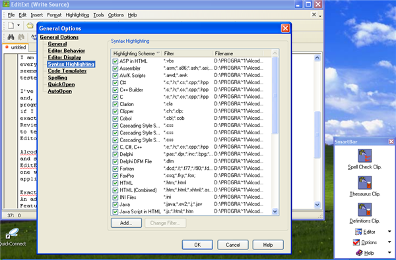The width and height of the screenshot is (396, 260).
Task: Toggle the Delphi DFM File checkbox
Action: (x=115, y=161)
